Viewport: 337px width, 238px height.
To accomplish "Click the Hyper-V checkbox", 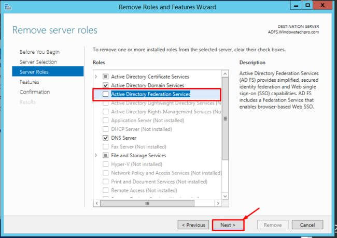I will point(105,164).
